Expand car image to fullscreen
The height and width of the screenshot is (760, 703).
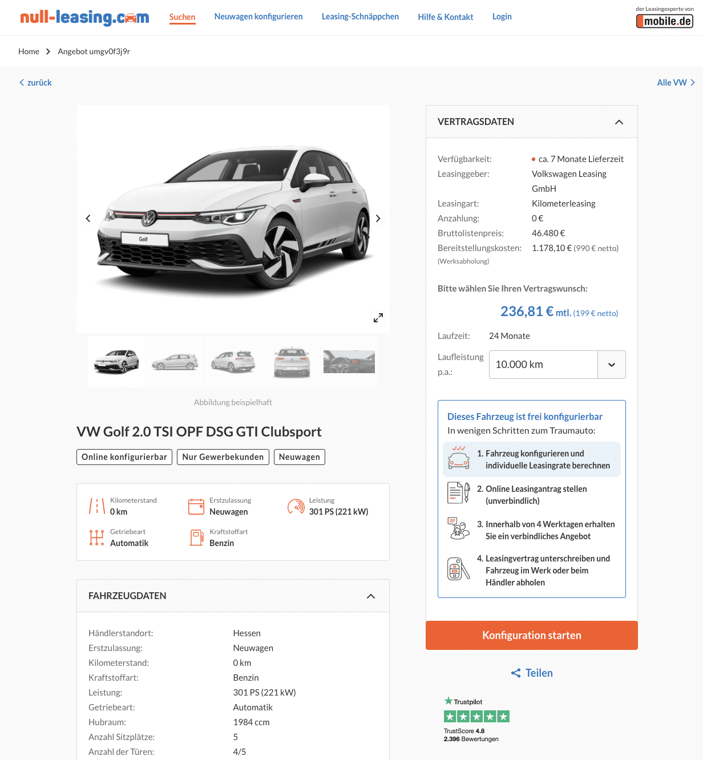tap(378, 318)
